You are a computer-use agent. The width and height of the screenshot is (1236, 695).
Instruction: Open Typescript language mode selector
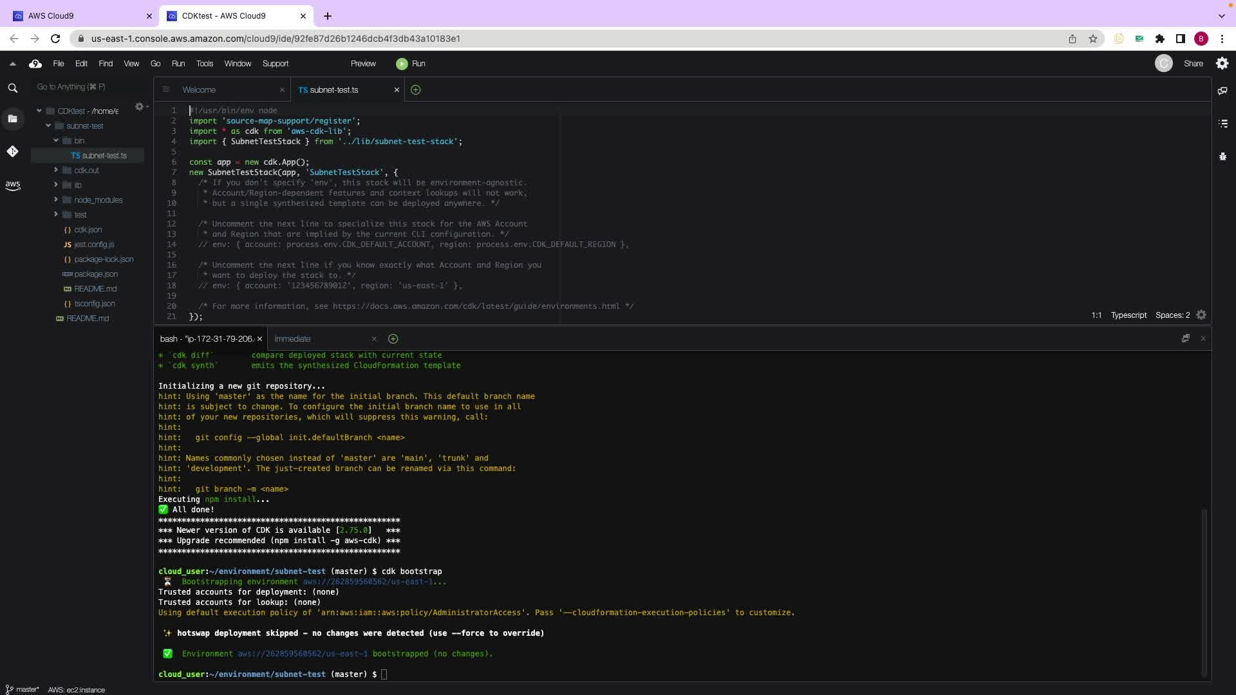[1128, 315]
